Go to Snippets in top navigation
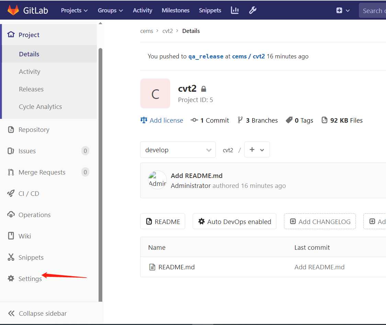The width and height of the screenshot is (386, 325). (x=210, y=10)
